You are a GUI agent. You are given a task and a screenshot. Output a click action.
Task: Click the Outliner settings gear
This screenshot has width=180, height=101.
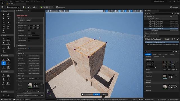point(178,14)
